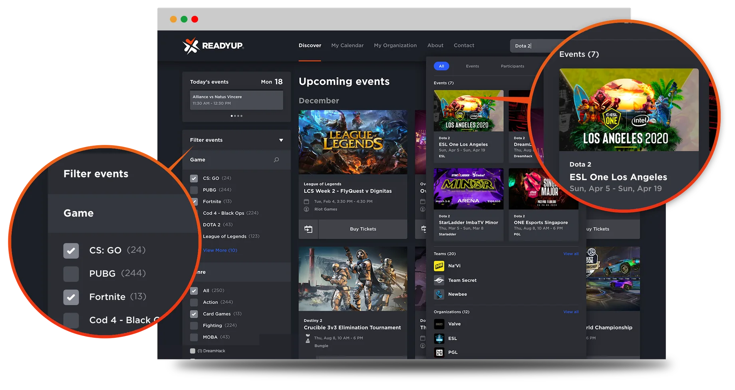Screen dimensions: 735x390
Task: View all Teams results
Action: click(571, 254)
